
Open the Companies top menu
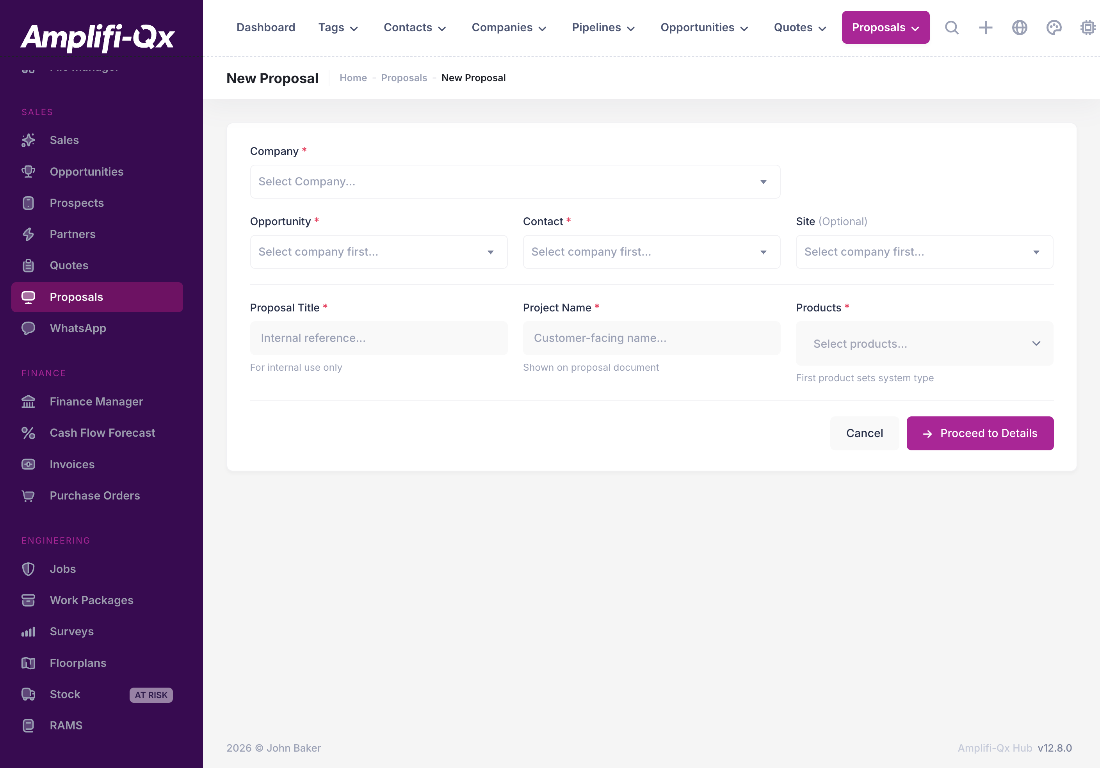[508, 27]
